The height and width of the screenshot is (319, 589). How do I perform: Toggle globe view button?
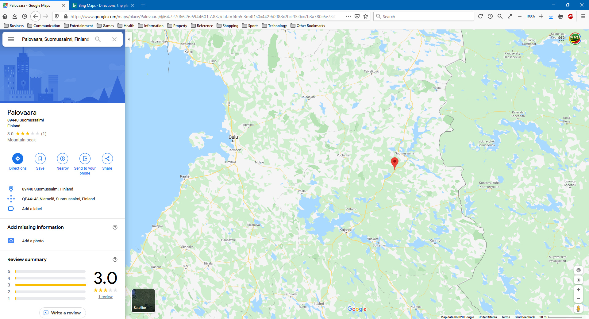[578, 270]
